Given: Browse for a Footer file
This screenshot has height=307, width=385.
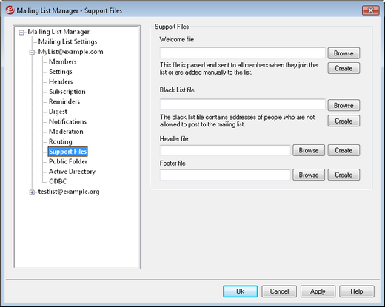Looking at the screenshot, I should tap(309, 175).
